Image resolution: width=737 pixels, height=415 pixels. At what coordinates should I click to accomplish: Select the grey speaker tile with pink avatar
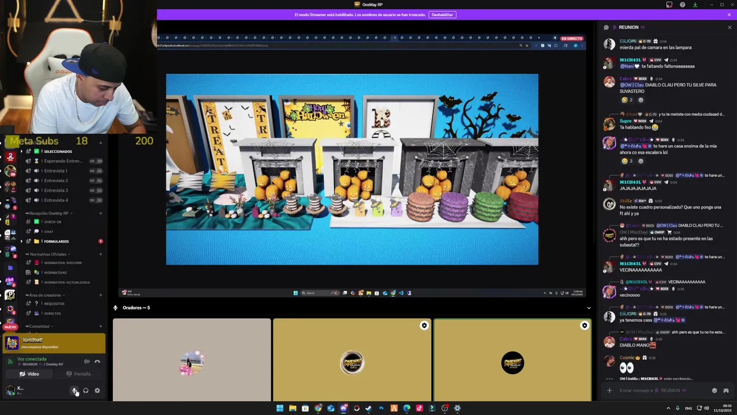tap(192, 360)
